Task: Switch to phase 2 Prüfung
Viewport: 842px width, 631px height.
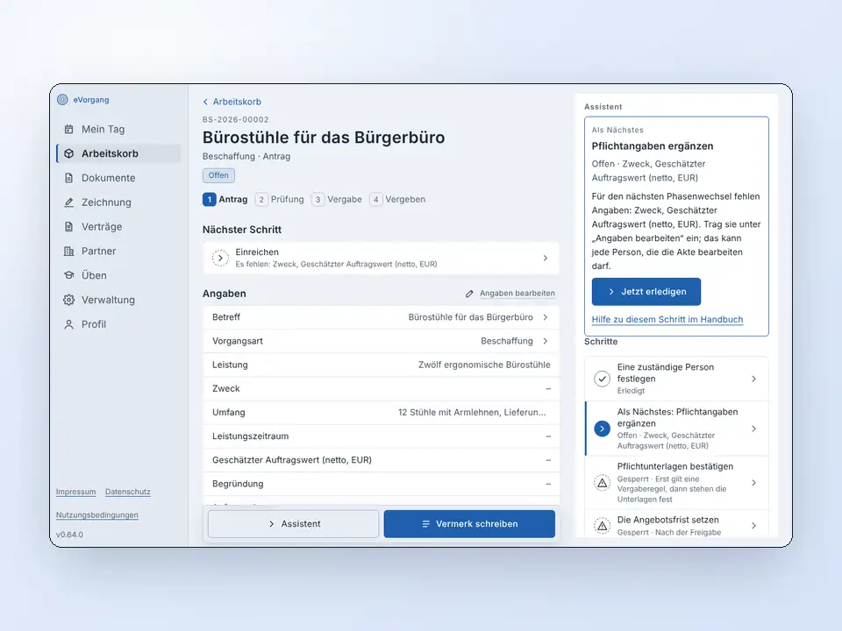Action: [x=280, y=200]
